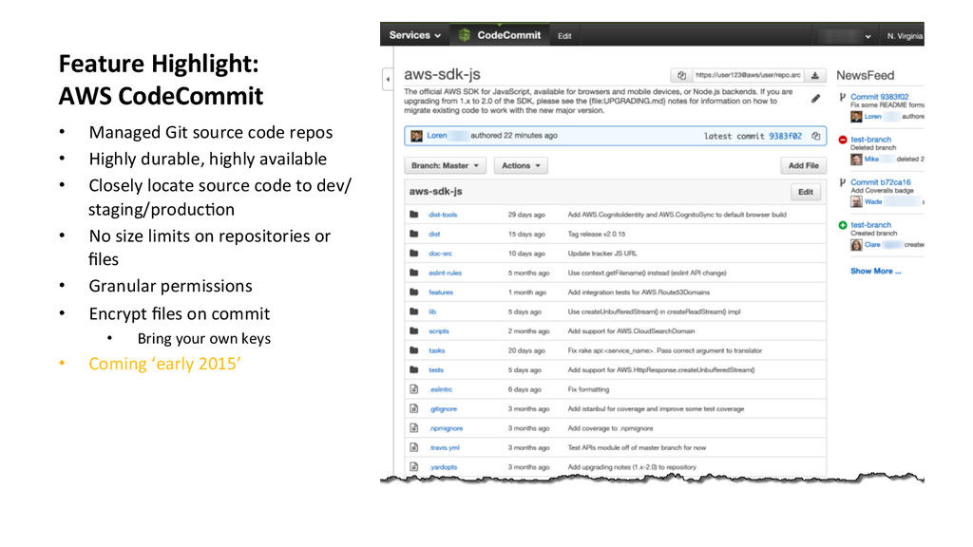
Task: Open Clare's profile link in NewsFeed
Action: (x=872, y=244)
